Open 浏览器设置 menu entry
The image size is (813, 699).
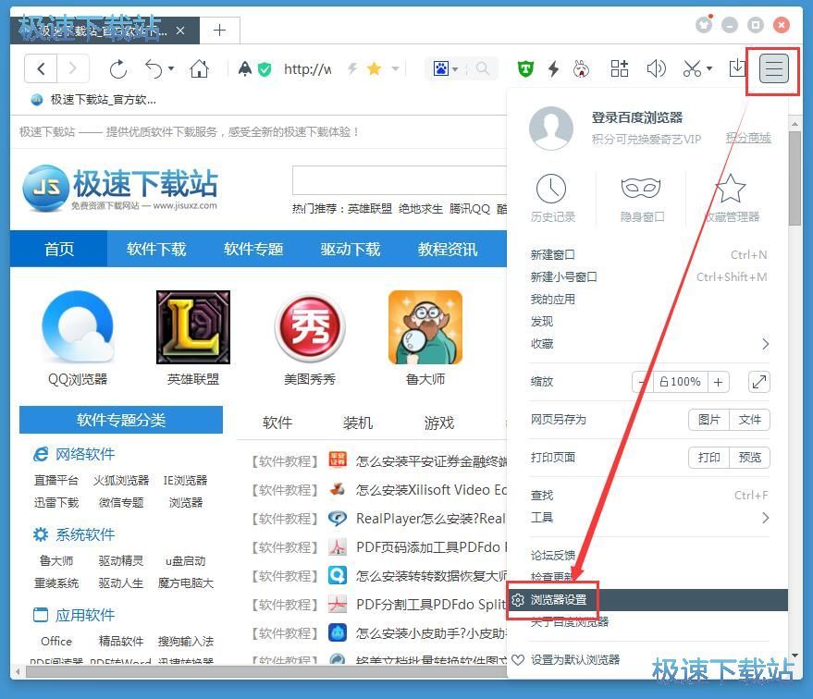[x=648, y=600]
